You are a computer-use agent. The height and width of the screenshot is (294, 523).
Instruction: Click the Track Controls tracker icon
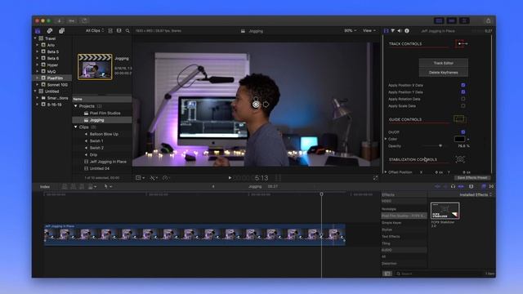pos(462,43)
